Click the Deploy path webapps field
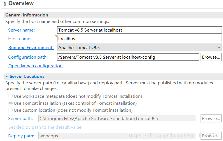The width and height of the screenshot is (223, 141). click(x=117, y=136)
